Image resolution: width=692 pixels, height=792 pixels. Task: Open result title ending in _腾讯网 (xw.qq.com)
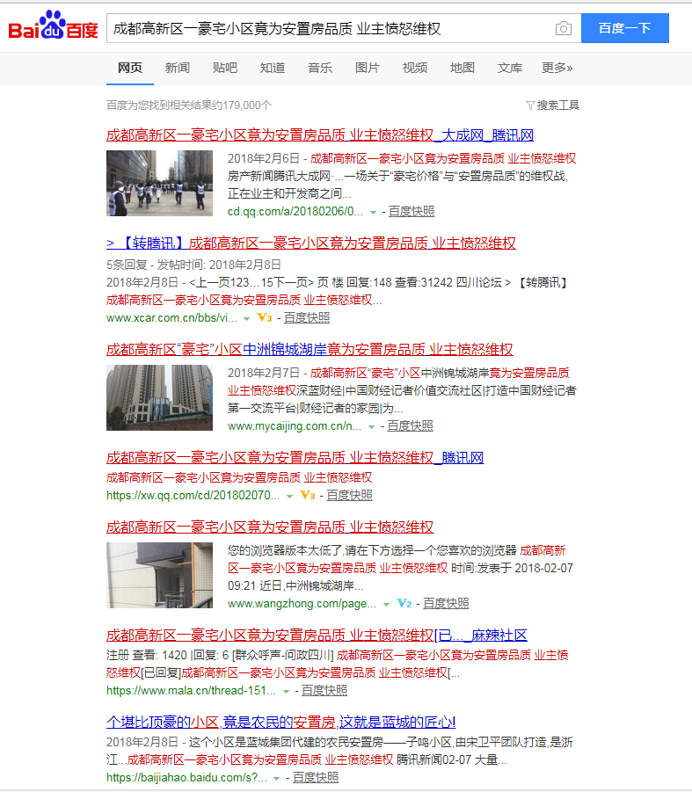295,458
